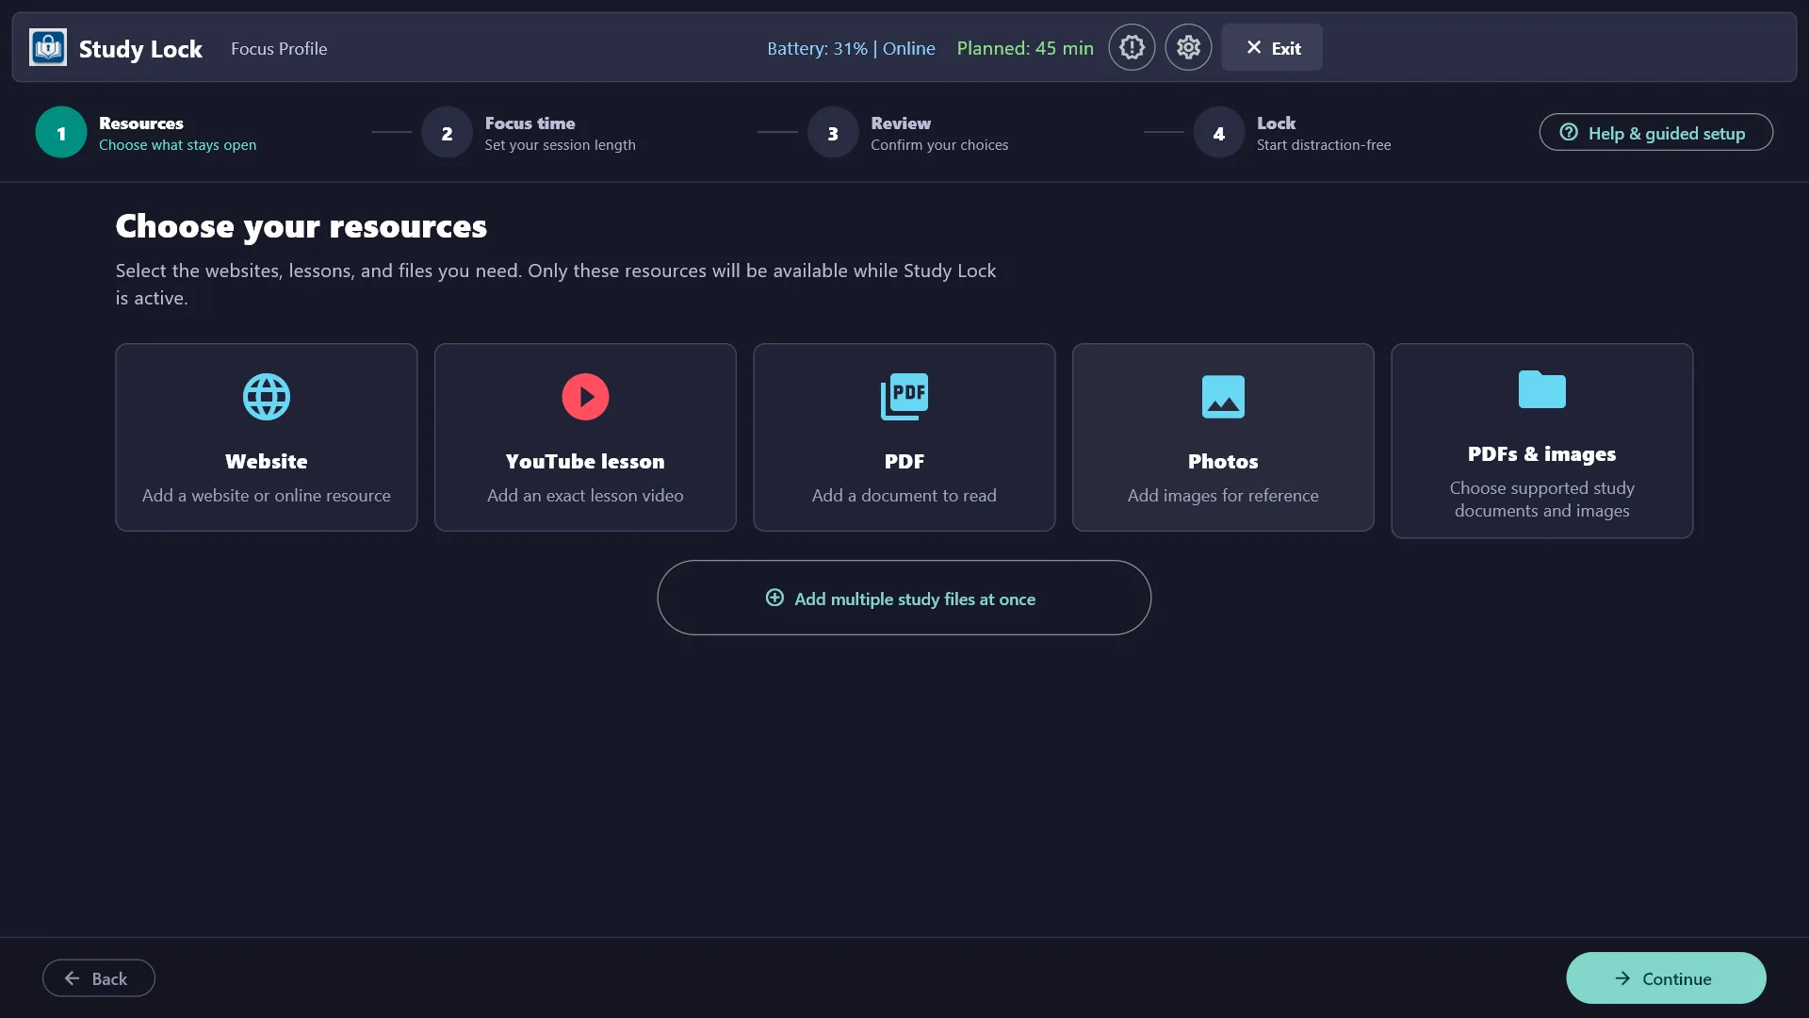The width and height of the screenshot is (1809, 1018).
Task: Add multiple study files at once
Action: 904,598
